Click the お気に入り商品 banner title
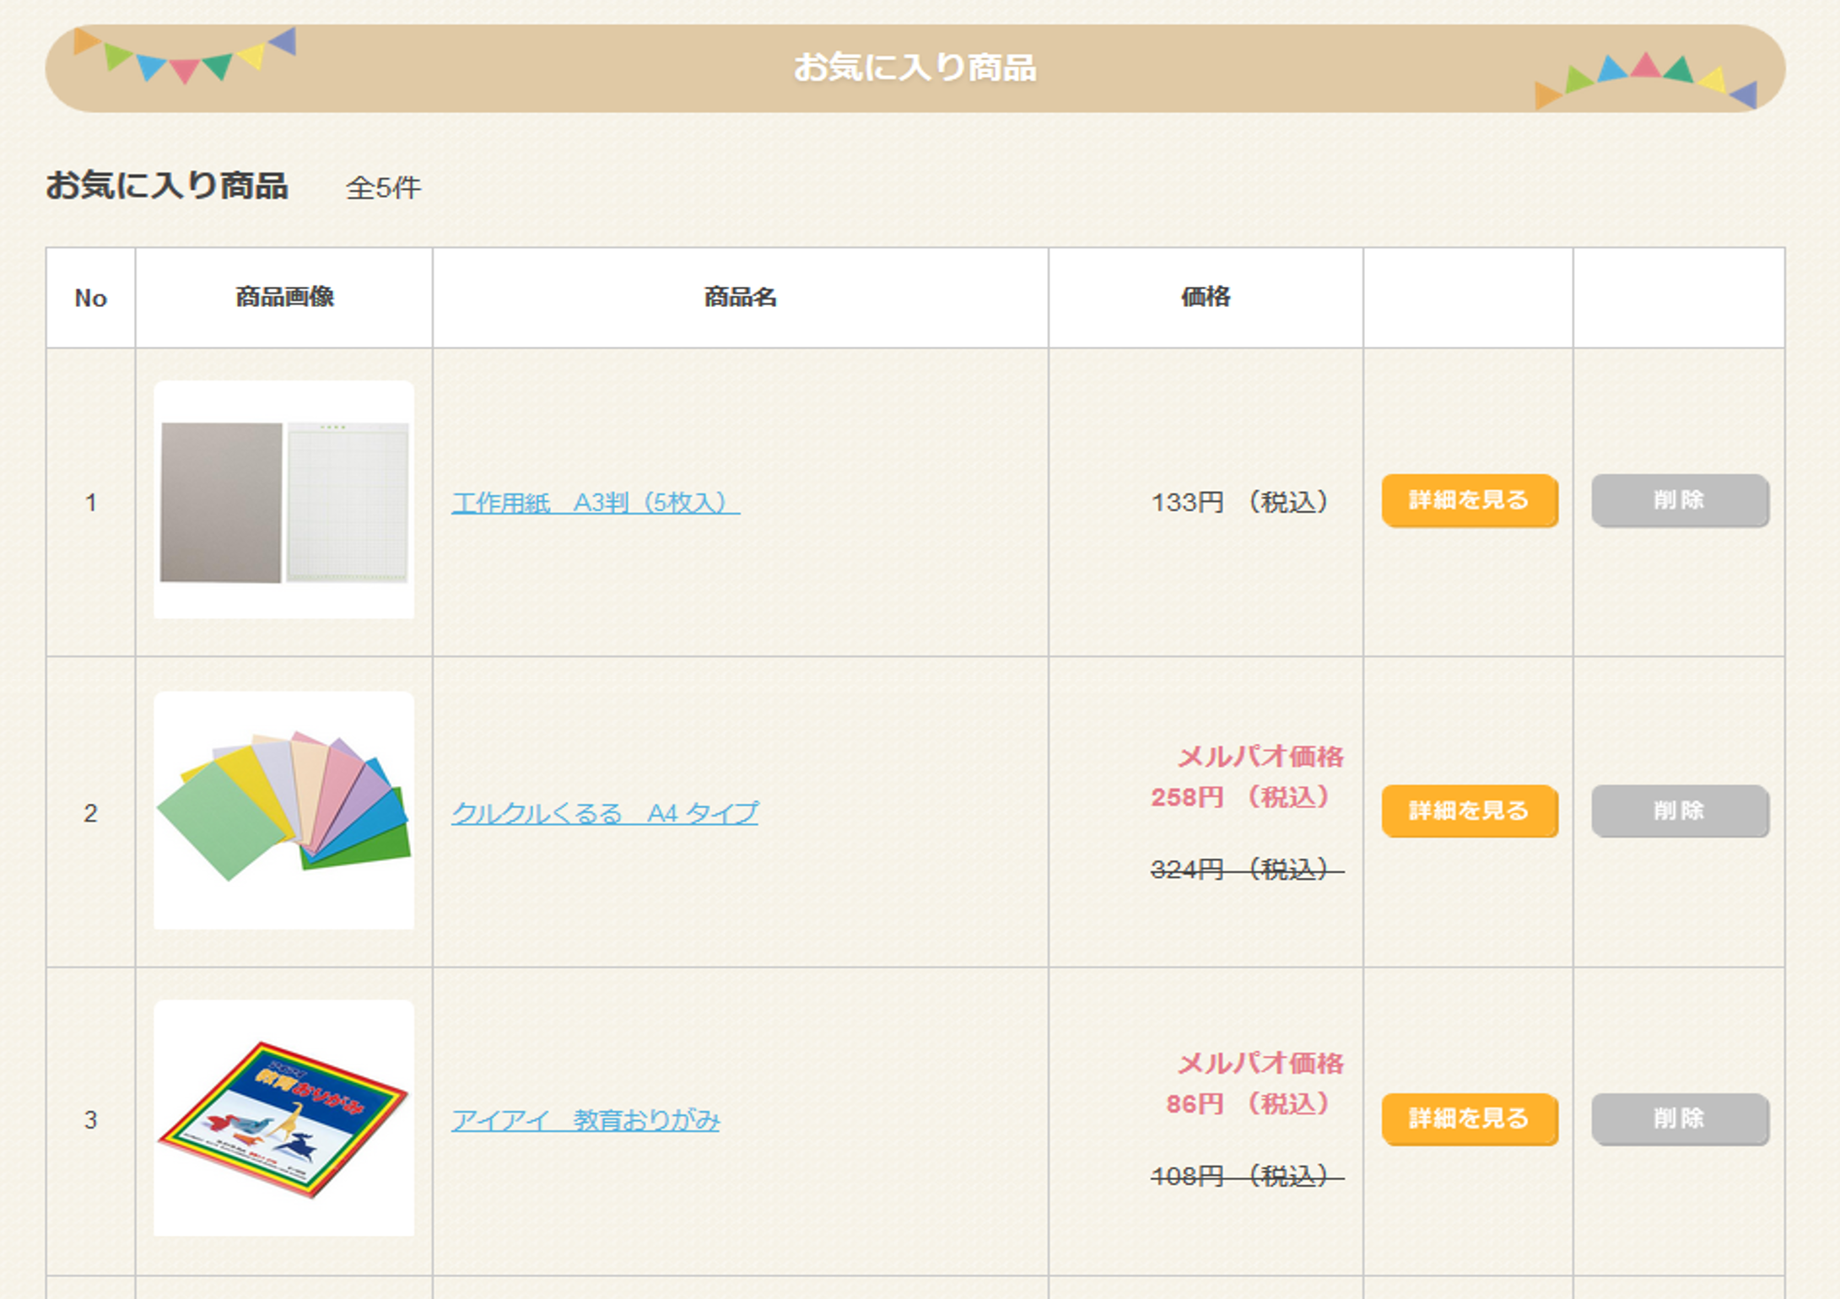Screen dimensions: 1840x1299 click(915, 67)
